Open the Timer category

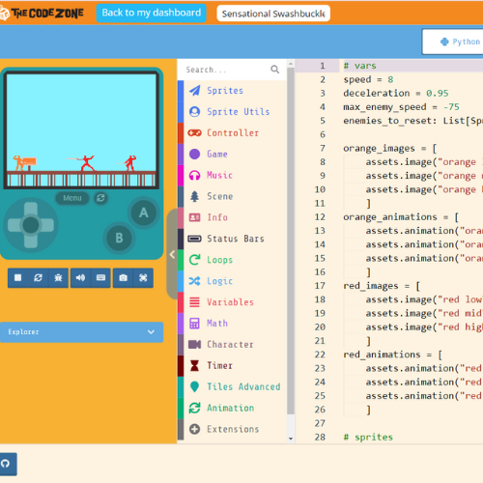[232, 365]
